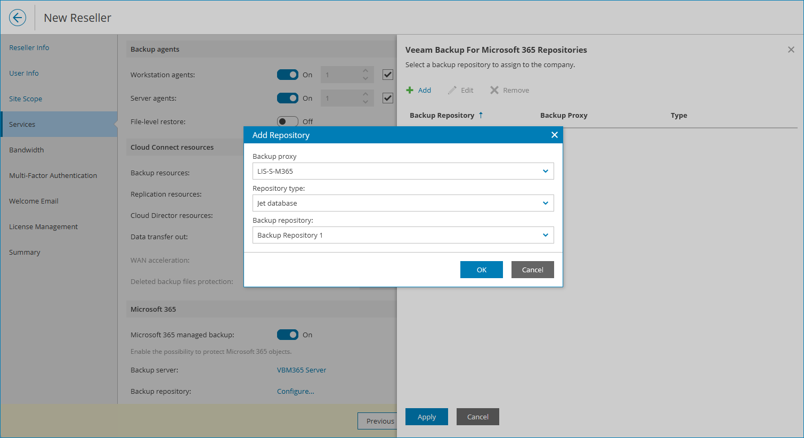
Task: Open the Backup proxy dropdown
Action: tap(403, 171)
